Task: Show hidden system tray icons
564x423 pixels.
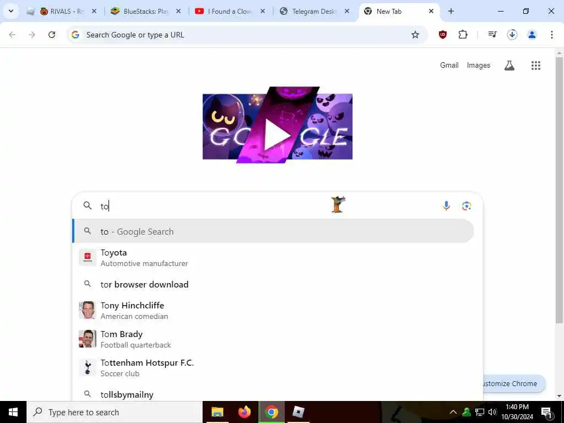Action: 453,412
